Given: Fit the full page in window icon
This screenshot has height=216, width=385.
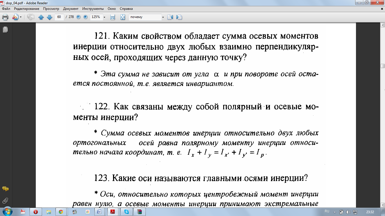Looking at the screenshot, I should point(123,17).
